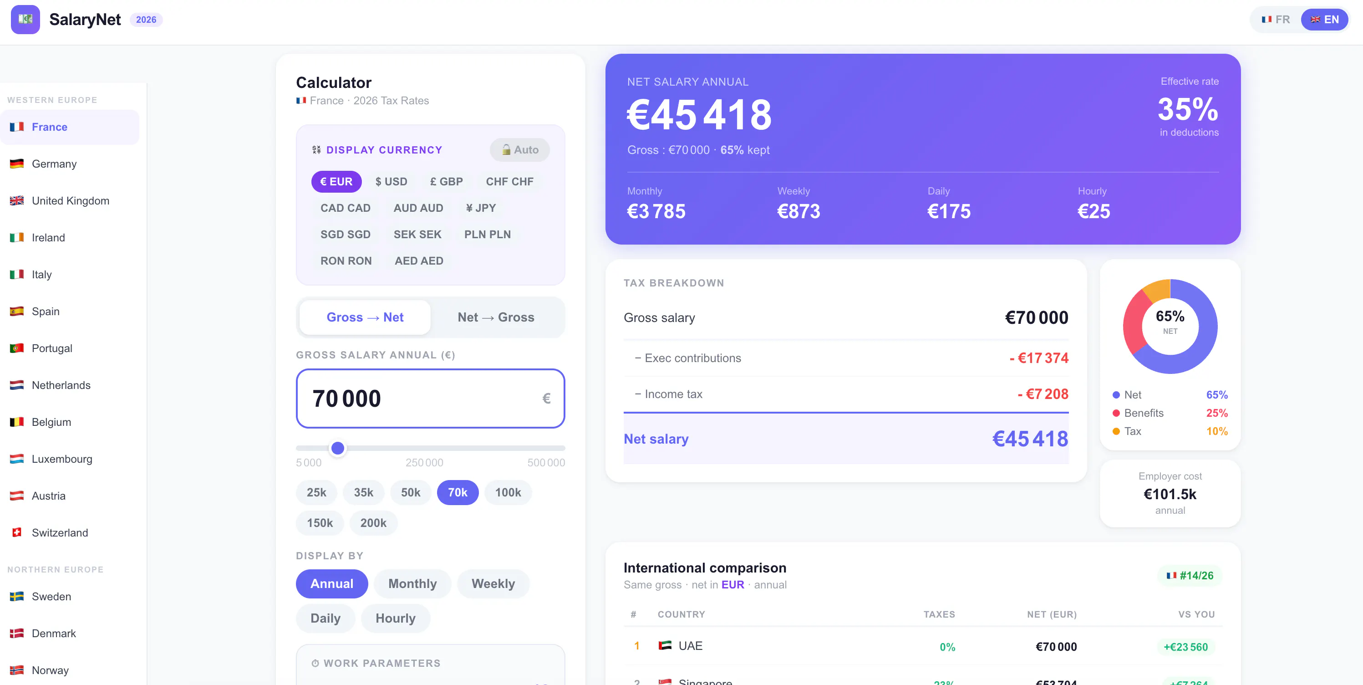This screenshot has width=1363, height=685.
Task: Click the Portugal flag icon
Action: pyautogui.click(x=17, y=348)
